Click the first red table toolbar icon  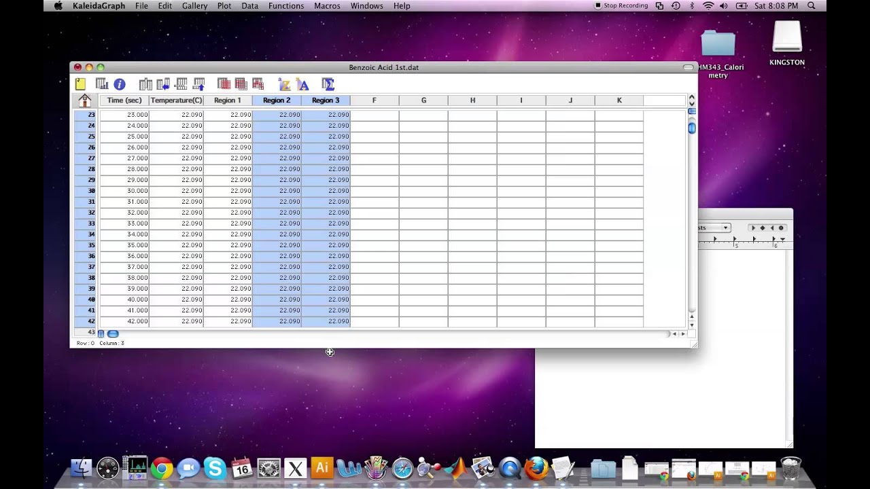click(x=224, y=84)
